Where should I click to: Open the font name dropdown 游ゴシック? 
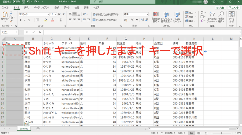(x=33, y=14)
